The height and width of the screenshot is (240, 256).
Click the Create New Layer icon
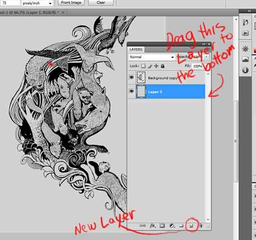pyautogui.click(x=191, y=226)
